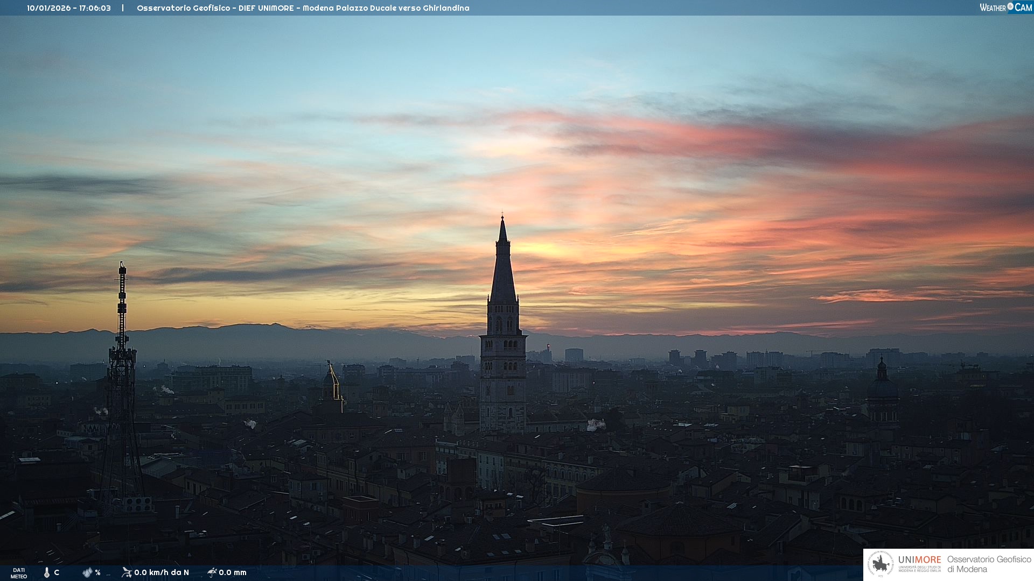Click the UNIMORE horseman seal logo
The width and height of the screenshot is (1034, 581).
point(881,564)
